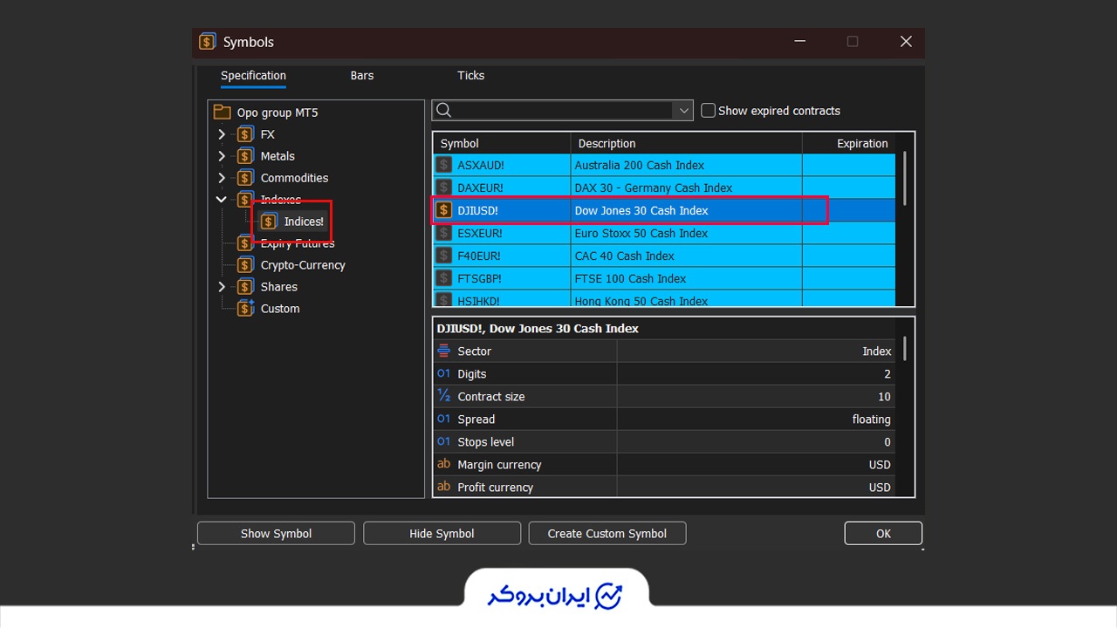Image resolution: width=1117 pixels, height=628 pixels.
Task: Switch to the Bars tab
Action: (x=362, y=76)
